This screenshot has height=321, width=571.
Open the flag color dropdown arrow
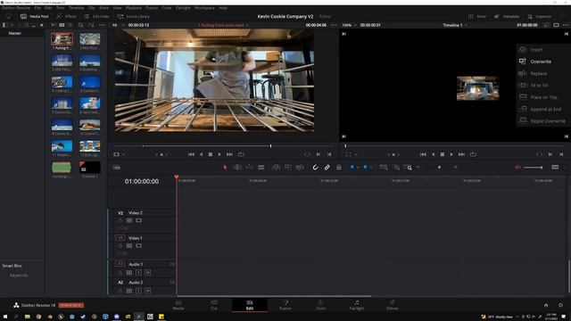point(358,168)
